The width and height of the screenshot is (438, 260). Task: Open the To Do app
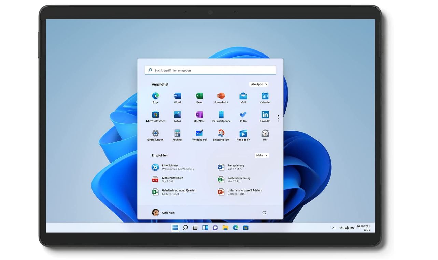pos(243,117)
